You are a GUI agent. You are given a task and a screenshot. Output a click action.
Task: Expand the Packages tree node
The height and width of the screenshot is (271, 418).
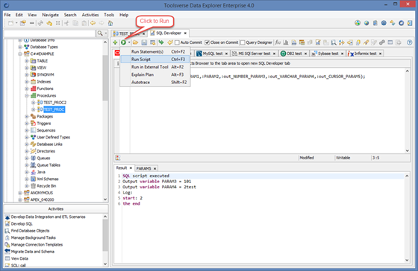[27, 116]
